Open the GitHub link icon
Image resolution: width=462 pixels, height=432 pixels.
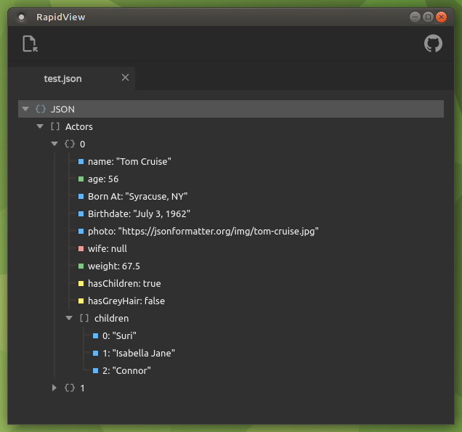[433, 44]
